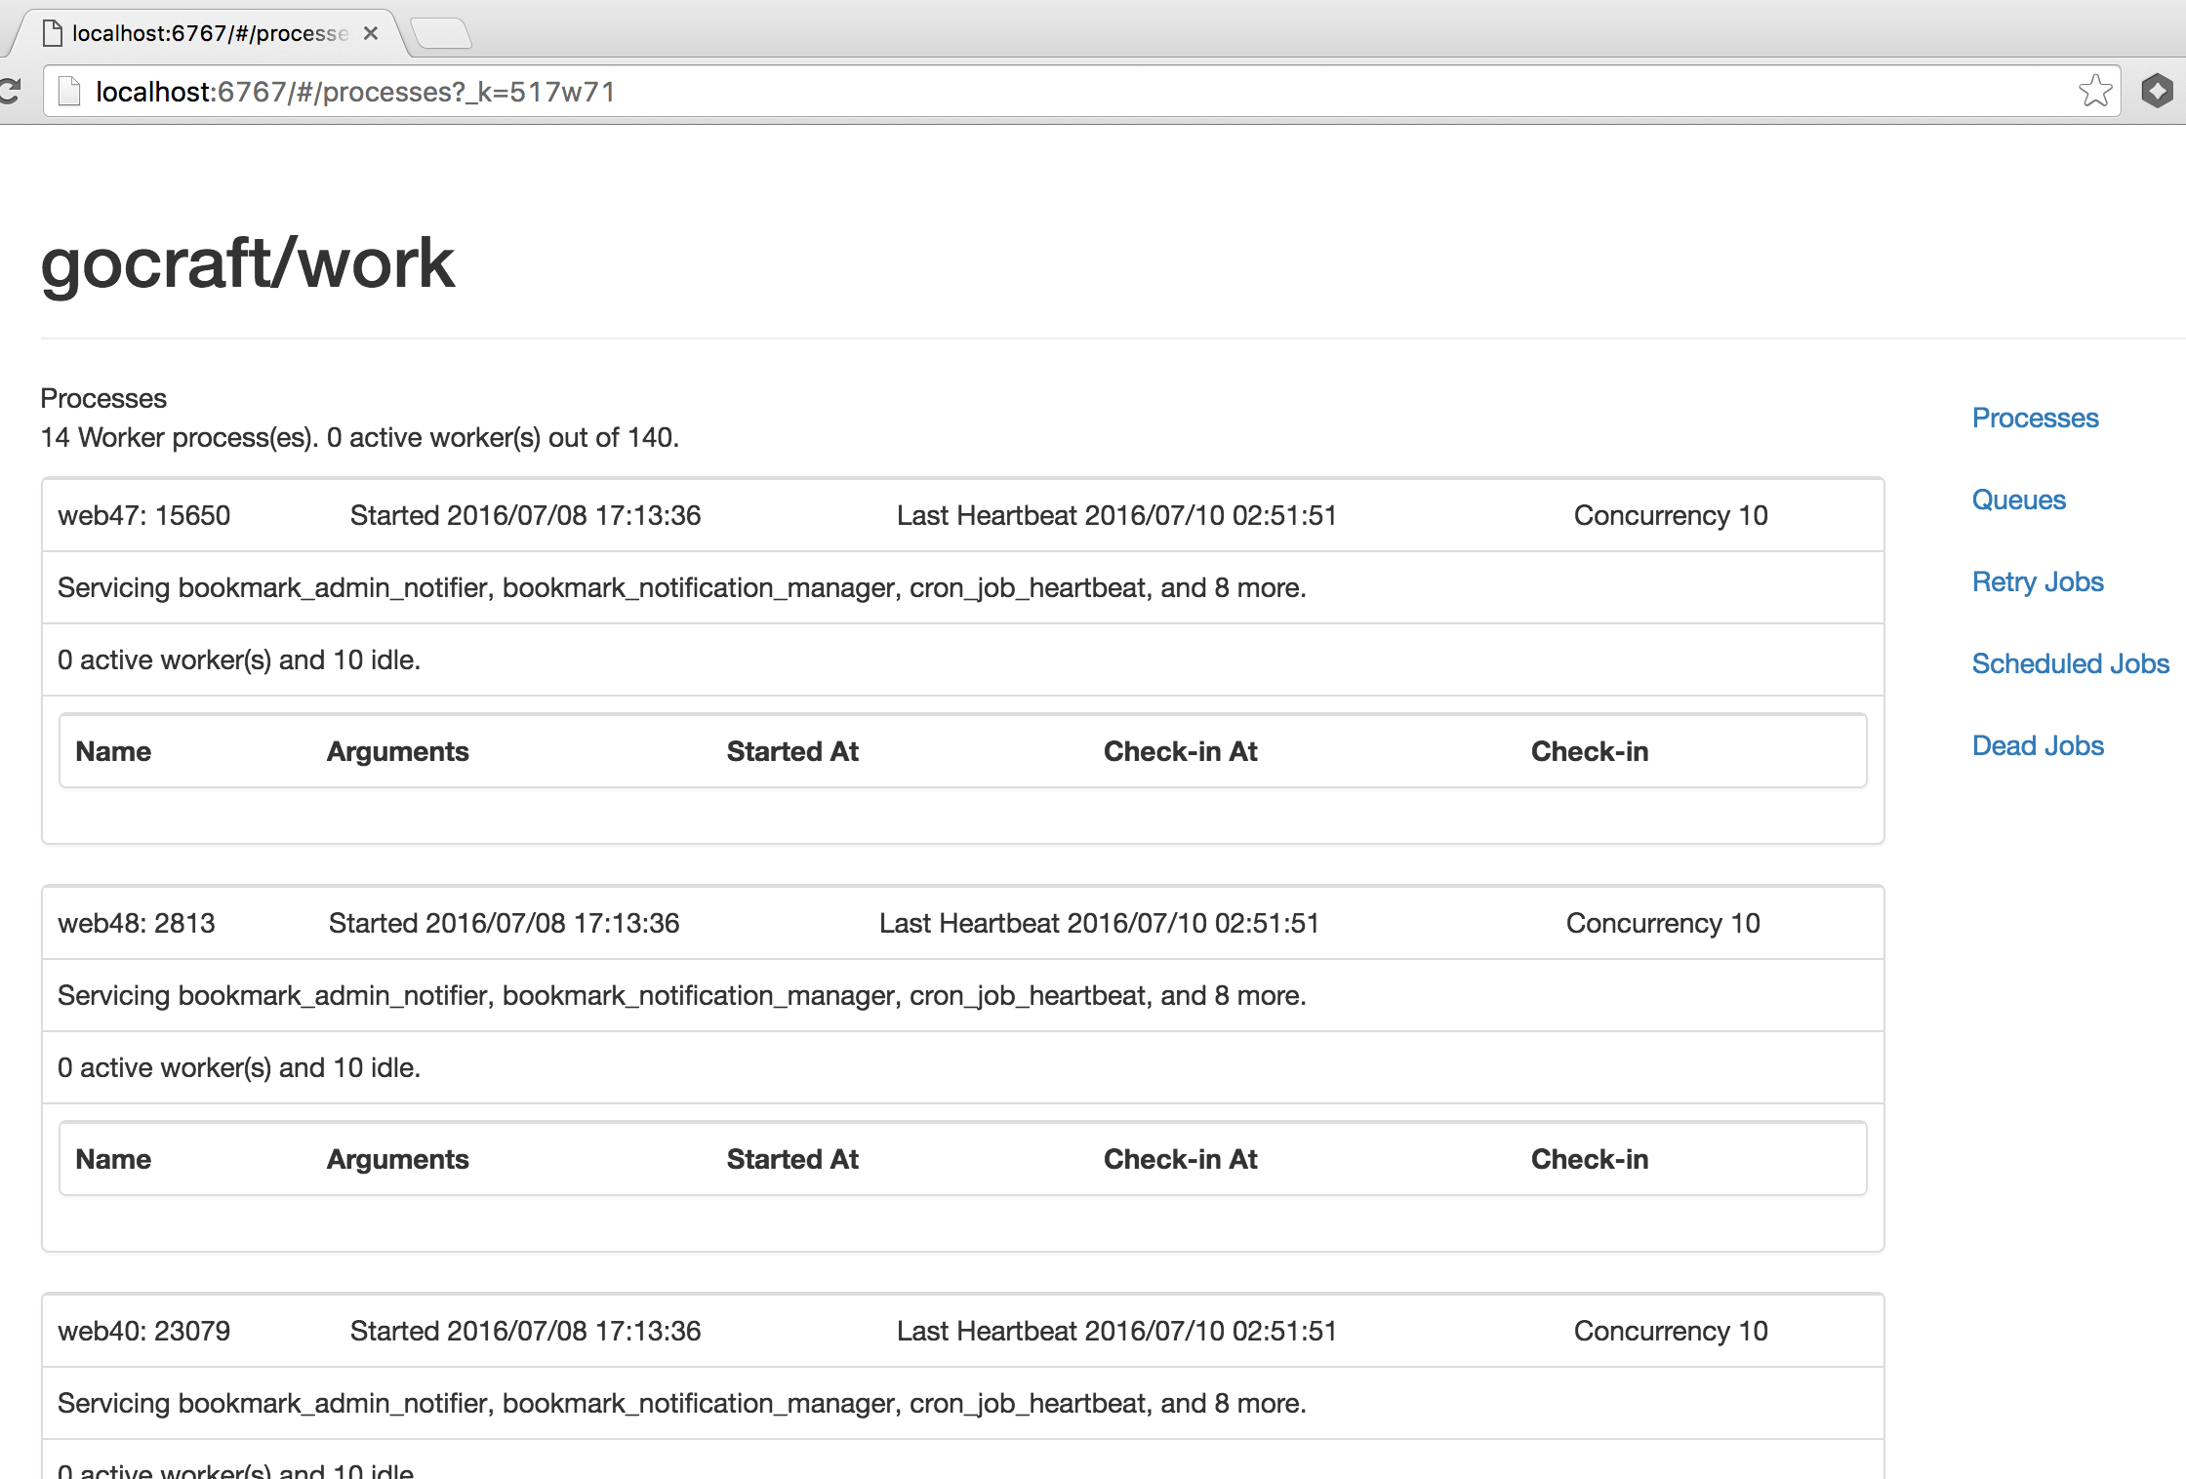
Task: Click the gocraft/work page heading
Action: (x=247, y=263)
